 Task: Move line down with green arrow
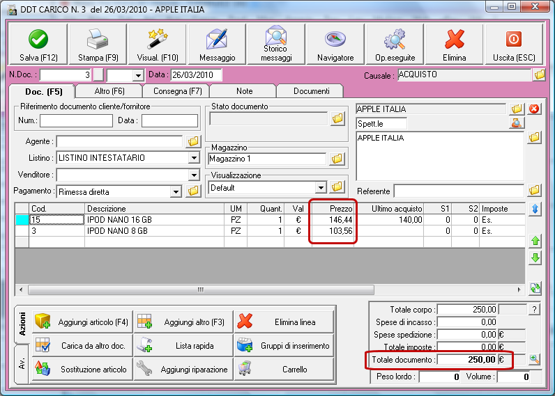click(x=535, y=258)
